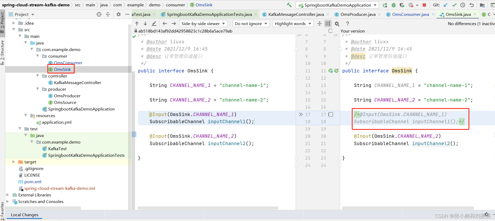Run with coverage shield icon
The width and height of the screenshot is (495, 221).
click(x=402, y=5)
